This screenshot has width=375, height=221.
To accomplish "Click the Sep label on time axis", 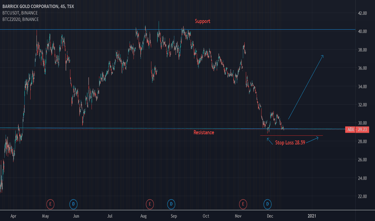I will [174, 216].
